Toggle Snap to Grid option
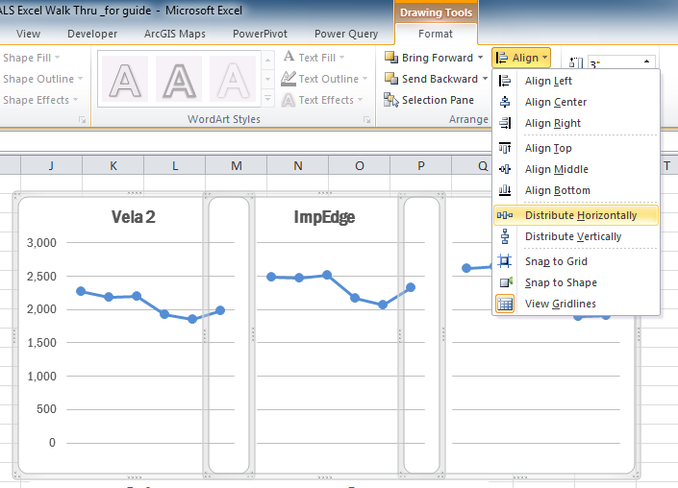The width and height of the screenshot is (678, 488). 576,261
